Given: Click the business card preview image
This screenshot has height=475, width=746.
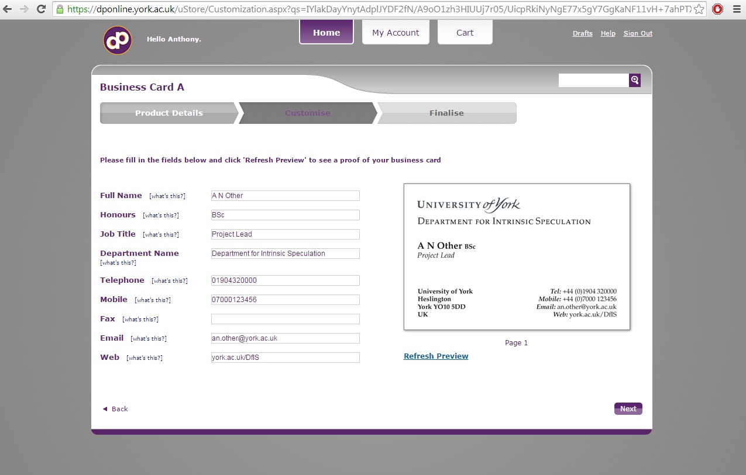Looking at the screenshot, I should 517,257.
